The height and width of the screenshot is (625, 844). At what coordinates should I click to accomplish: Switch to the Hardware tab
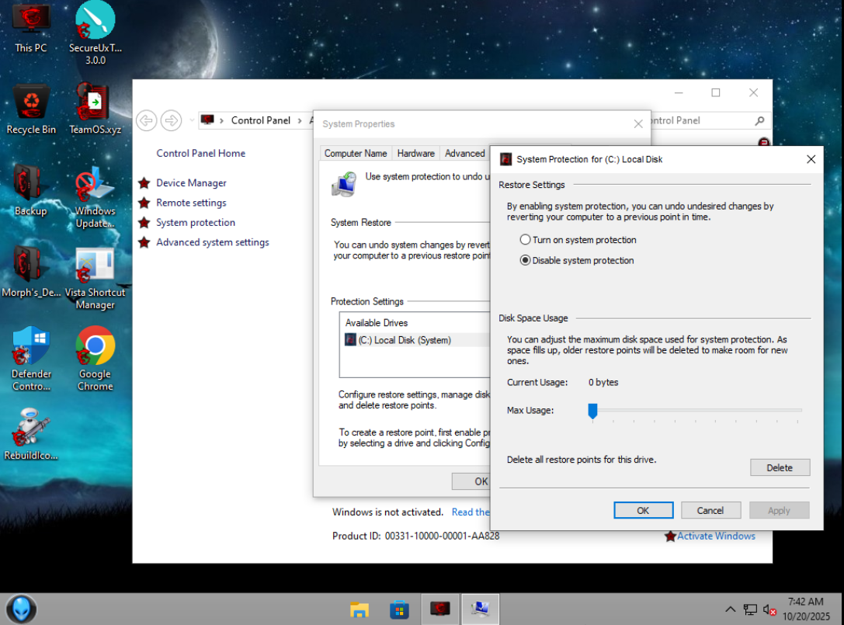(x=416, y=153)
